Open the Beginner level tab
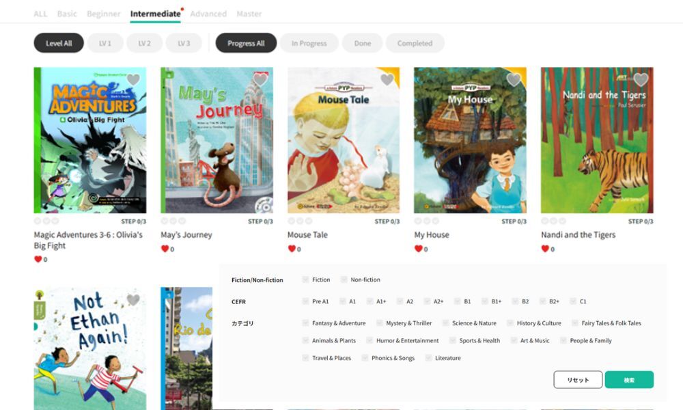683x410 pixels. [104, 14]
